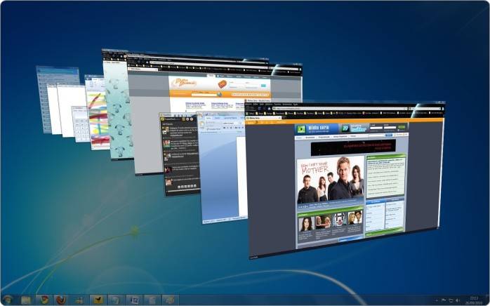Open the clown face series thumbnail
This screenshot has height=306, width=490.
coord(339,220)
